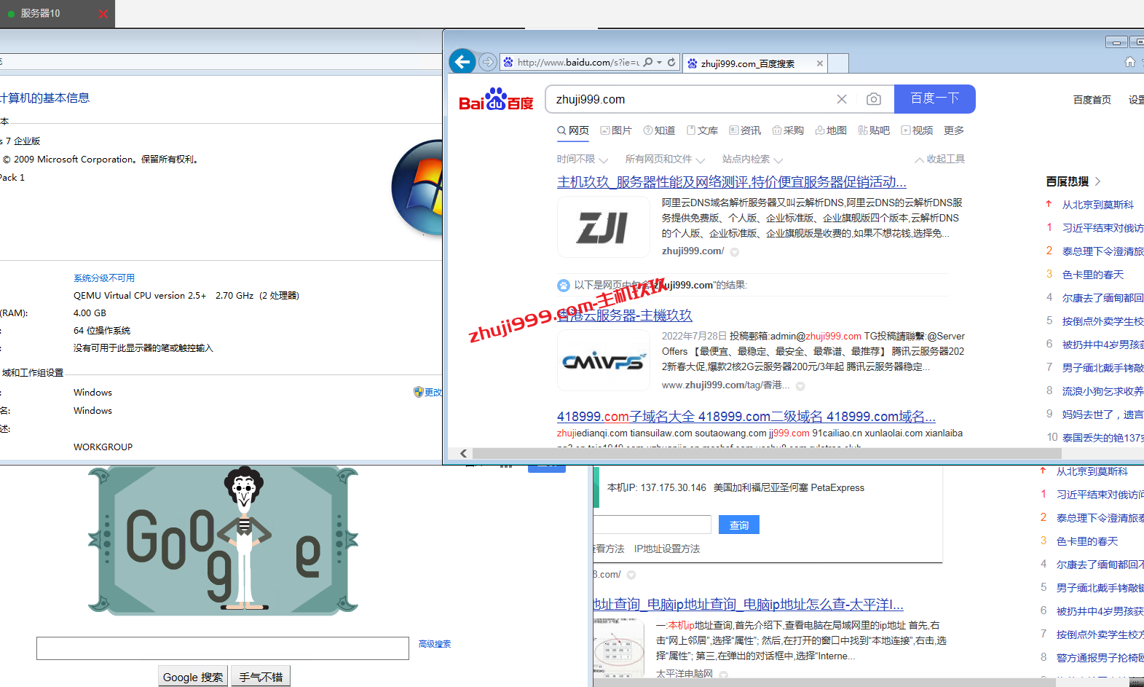Open 被扔井中4岁男孩获 in back window

tap(1100, 611)
